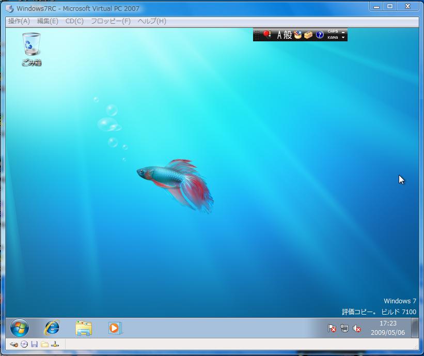Toggle the IME input mode 'A' indicator
Viewport: 424px width, 356px height.
coord(279,35)
